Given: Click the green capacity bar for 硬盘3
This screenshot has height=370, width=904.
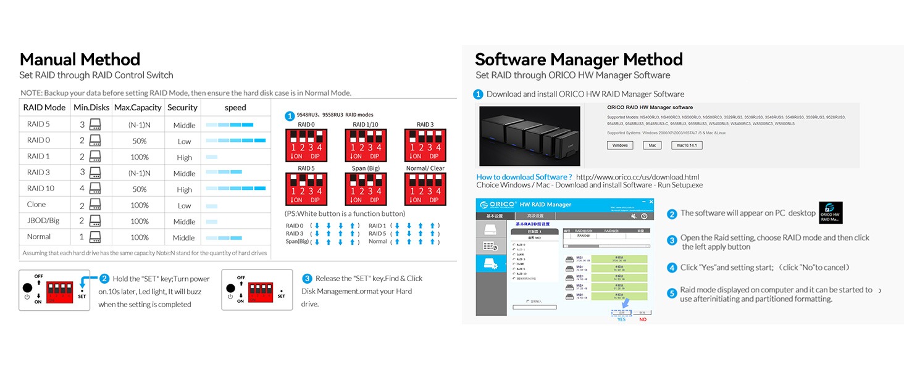Looking at the screenshot, I should point(619,278).
